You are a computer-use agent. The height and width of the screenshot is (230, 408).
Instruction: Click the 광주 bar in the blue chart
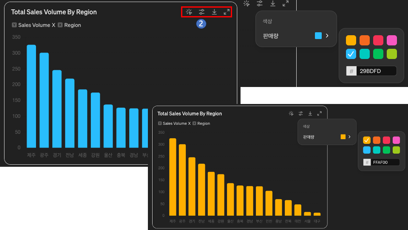(44, 100)
